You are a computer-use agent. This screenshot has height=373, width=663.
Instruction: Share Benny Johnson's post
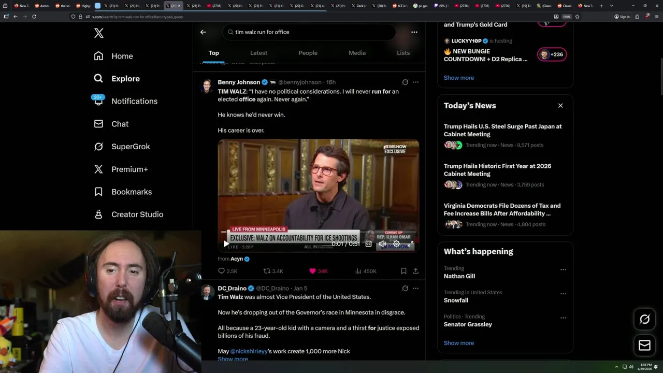(415, 271)
